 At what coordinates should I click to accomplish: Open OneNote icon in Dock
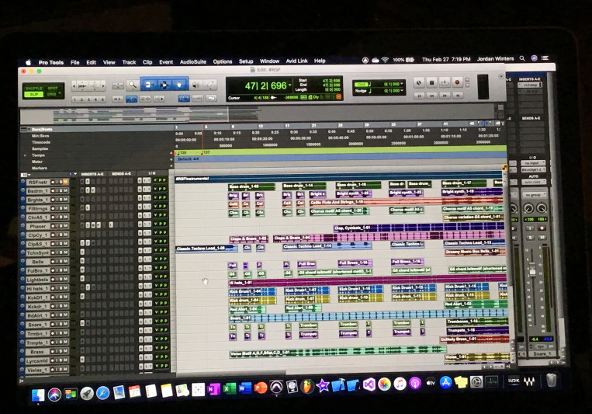pos(213,388)
